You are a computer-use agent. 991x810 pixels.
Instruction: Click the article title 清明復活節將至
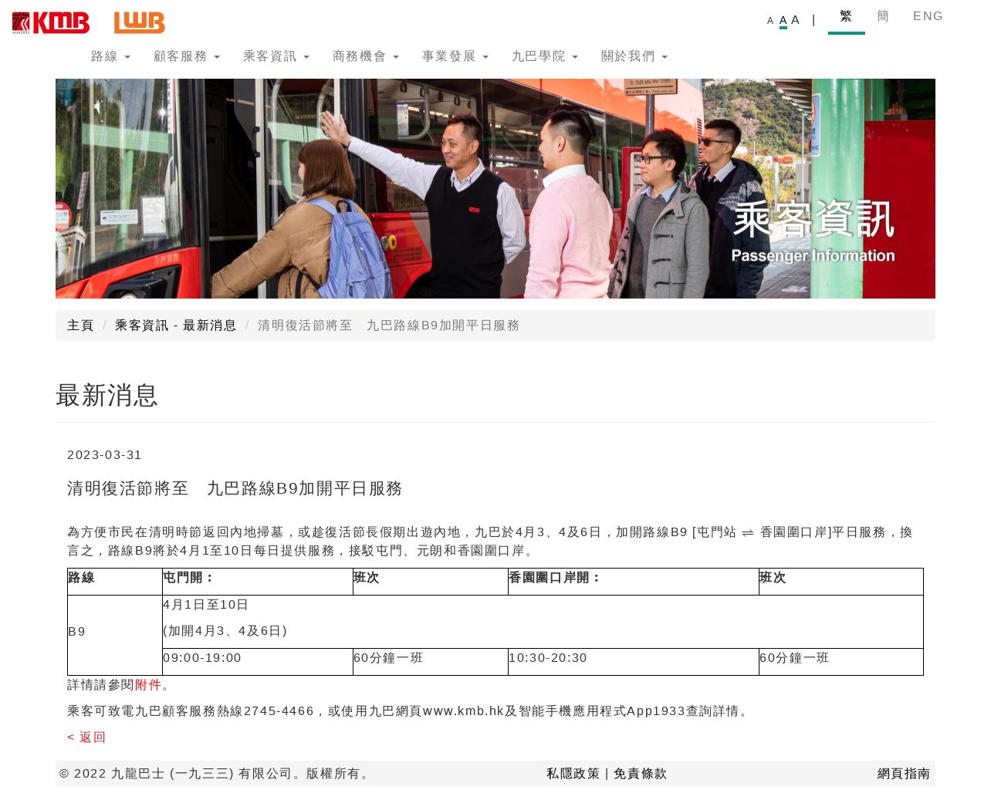point(235,488)
